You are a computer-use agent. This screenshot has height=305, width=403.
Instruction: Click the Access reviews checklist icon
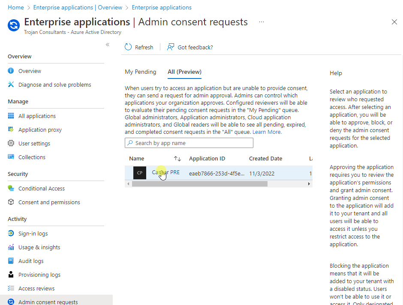pos(11,288)
